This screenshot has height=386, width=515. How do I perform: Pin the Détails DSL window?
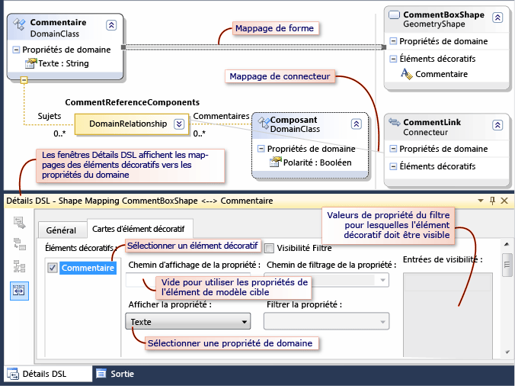click(x=492, y=201)
